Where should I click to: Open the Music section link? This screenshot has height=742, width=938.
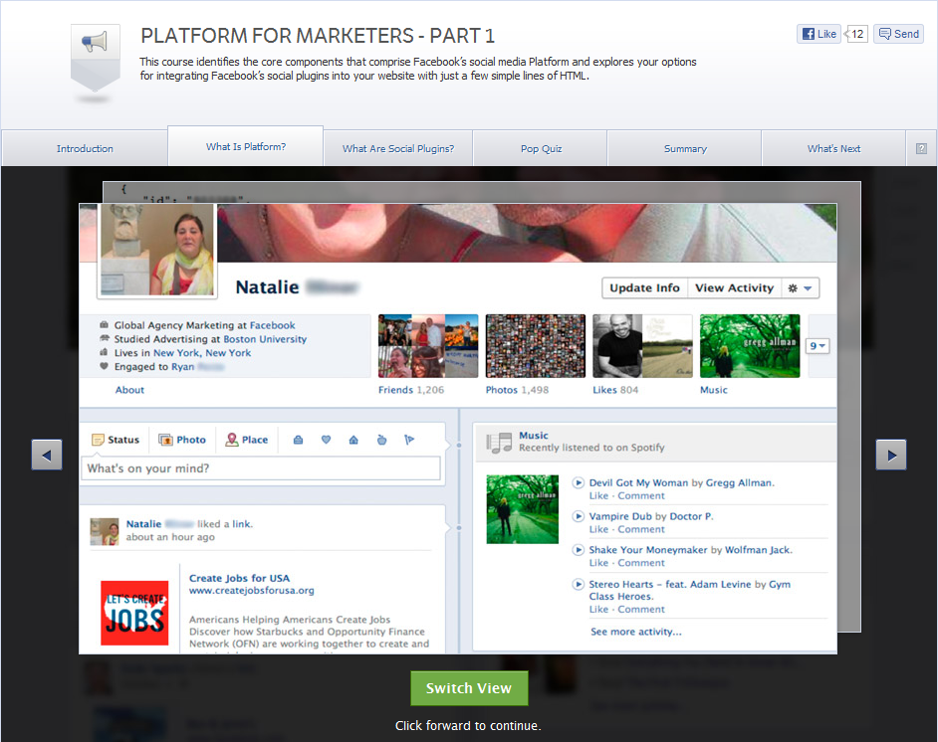click(x=714, y=390)
